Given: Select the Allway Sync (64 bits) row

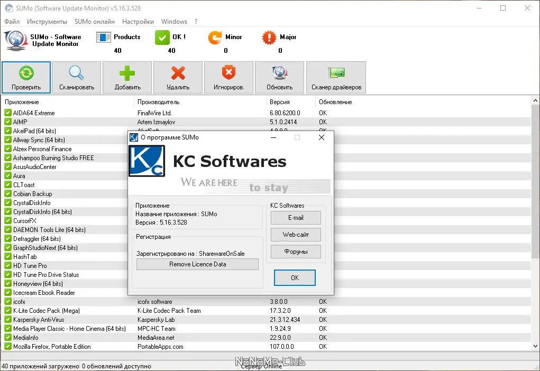Looking at the screenshot, I should pos(66,140).
